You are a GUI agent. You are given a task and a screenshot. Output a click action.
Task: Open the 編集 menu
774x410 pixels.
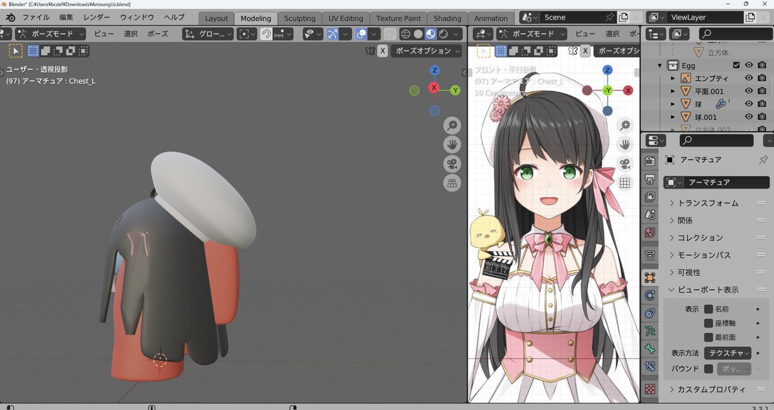click(x=66, y=17)
